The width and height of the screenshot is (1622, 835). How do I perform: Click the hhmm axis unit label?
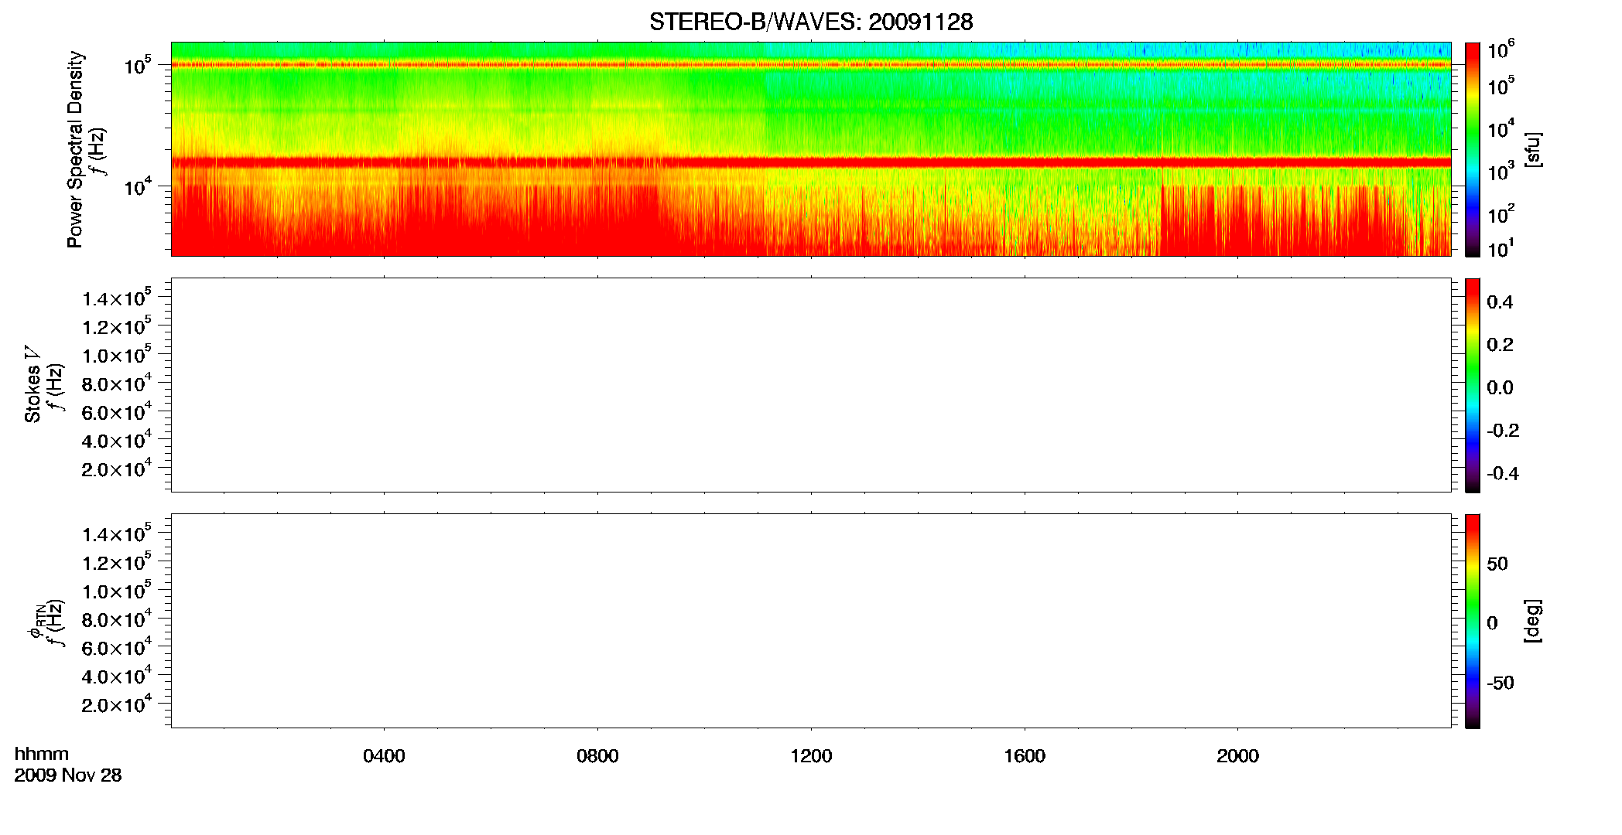42,754
